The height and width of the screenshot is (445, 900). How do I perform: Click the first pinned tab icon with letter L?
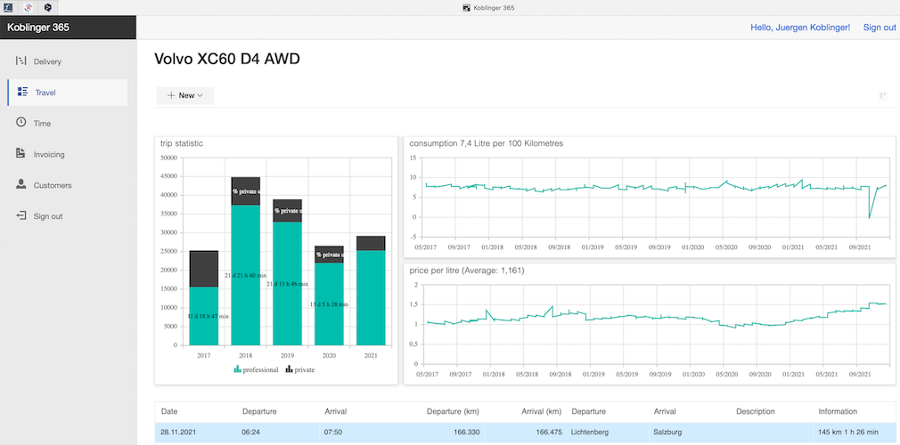(x=9, y=7)
